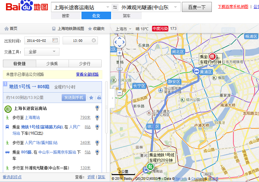The width and height of the screenshot is (259, 182).
Task: Expand the 8站 stops list
Action: (87, 127)
